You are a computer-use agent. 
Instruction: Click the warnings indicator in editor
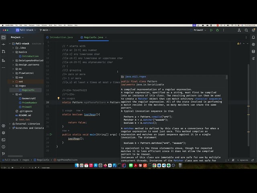pos(239,43)
